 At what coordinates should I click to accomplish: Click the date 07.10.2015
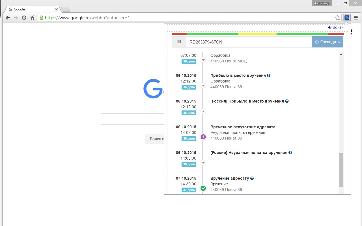click(186, 178)
